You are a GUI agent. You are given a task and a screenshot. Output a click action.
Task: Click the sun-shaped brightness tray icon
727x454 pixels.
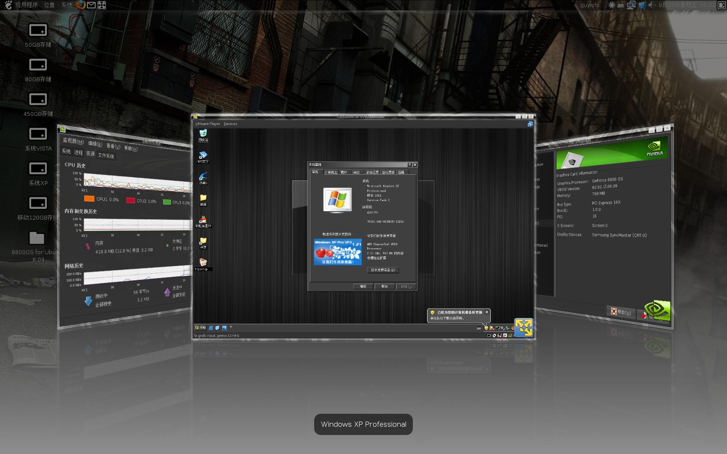(x=612, y=5)
